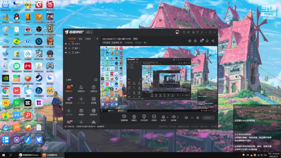
Task: Open the taskbar search icon
Action: 11,155
